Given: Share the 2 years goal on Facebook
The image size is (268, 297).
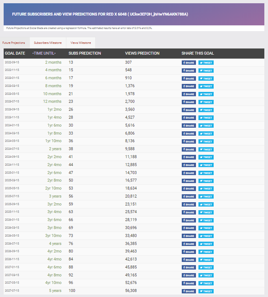Looking at the screenshot, I should (x=189, y=149).
